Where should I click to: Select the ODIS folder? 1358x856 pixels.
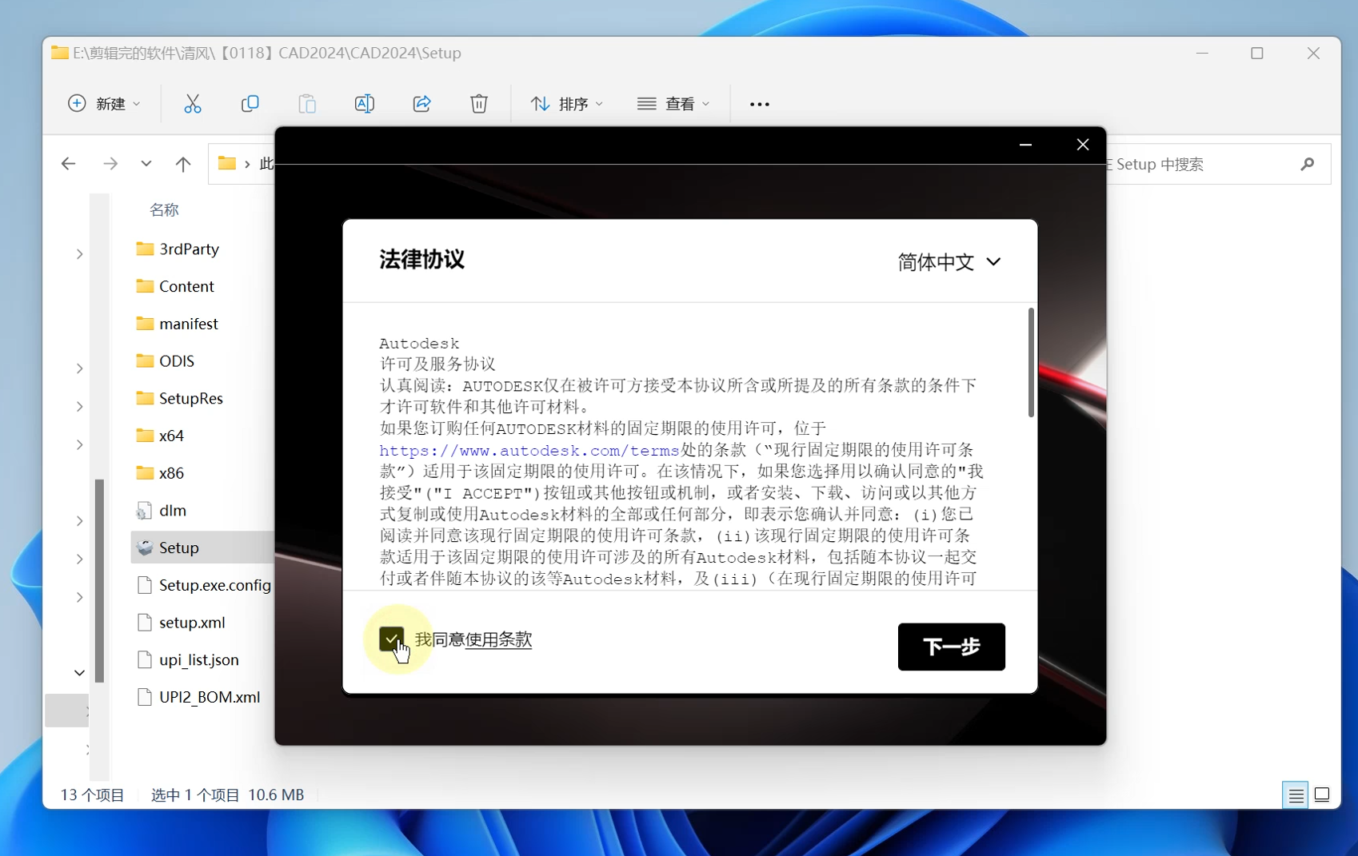177,361
